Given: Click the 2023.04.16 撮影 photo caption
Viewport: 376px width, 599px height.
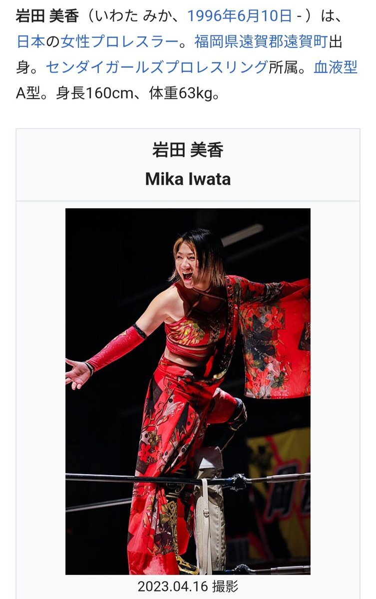Looking at the screenshot, I should pos(188,586).
